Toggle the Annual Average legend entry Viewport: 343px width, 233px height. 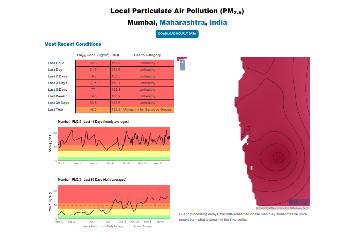click(140, 226)
